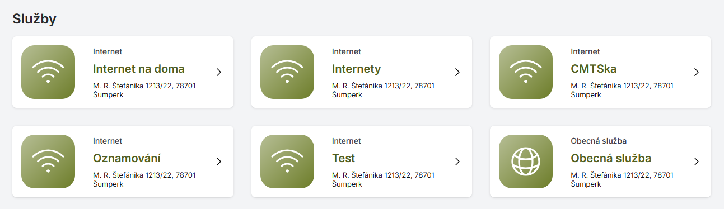Click the globe icon of Obecná služba

click(x=526, y=161)
